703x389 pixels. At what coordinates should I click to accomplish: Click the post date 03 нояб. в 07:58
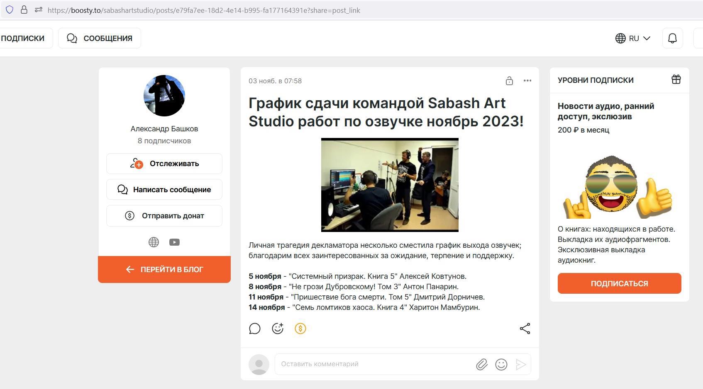pyautogui.click(x=275, y=81)
